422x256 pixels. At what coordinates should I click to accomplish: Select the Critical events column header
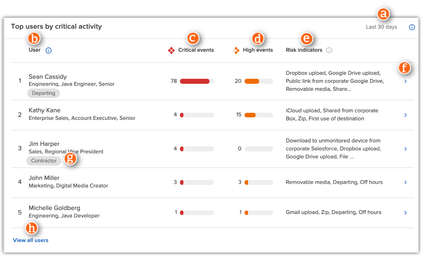pyautogui.click(x=196, y=50)
